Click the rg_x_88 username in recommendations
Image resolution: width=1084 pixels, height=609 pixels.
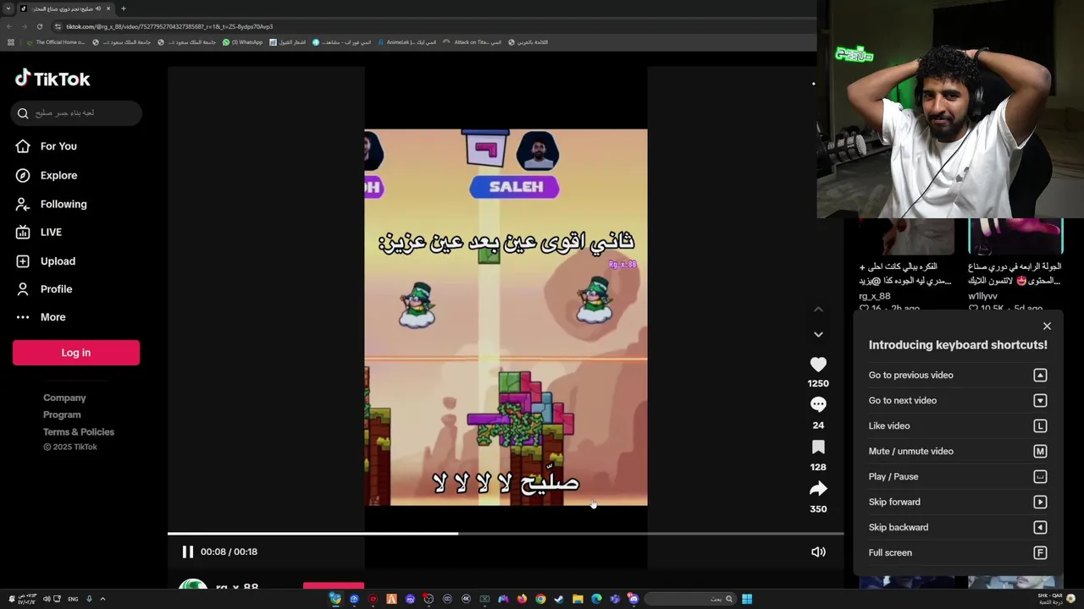pos(875,296)
